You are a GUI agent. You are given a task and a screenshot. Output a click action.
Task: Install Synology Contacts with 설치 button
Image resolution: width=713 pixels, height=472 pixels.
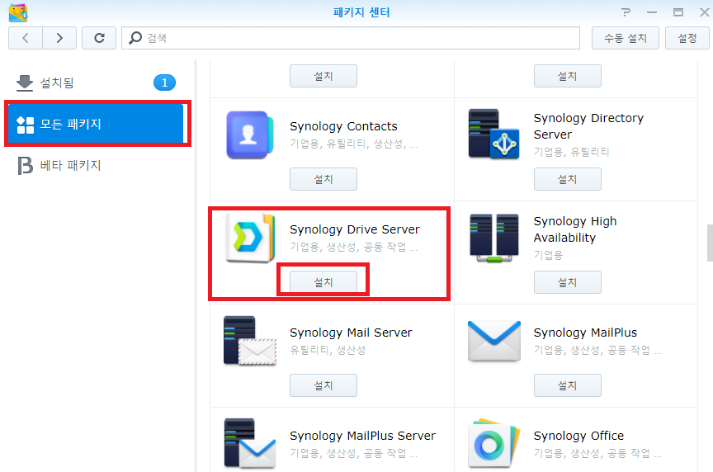[x=323, y=179]
